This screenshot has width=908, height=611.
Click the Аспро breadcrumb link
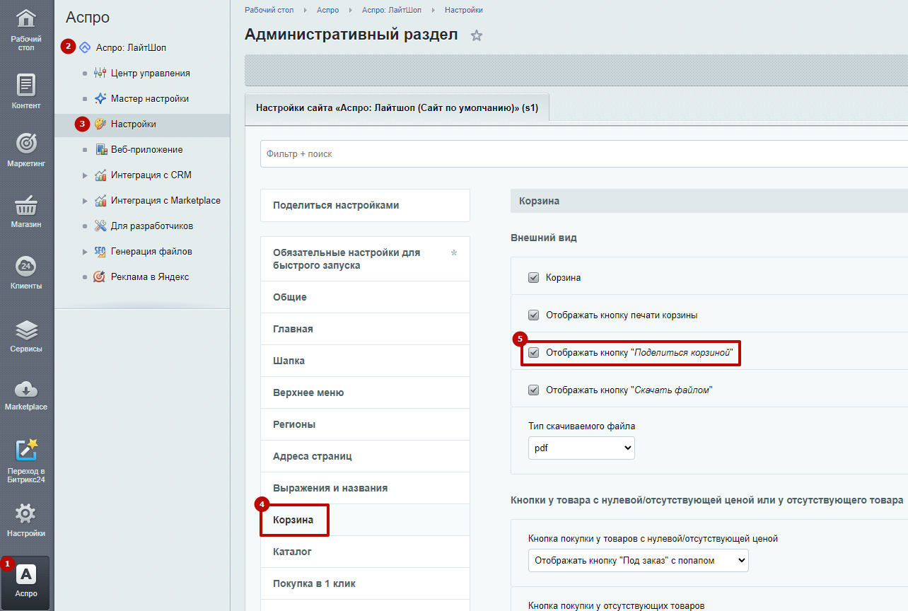pos(328,10)
